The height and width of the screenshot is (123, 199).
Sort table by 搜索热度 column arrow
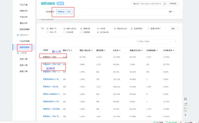[105, 50]
